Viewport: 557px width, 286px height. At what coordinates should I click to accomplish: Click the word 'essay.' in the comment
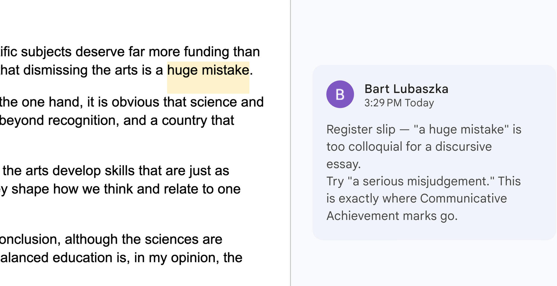[x=343, y=164]
